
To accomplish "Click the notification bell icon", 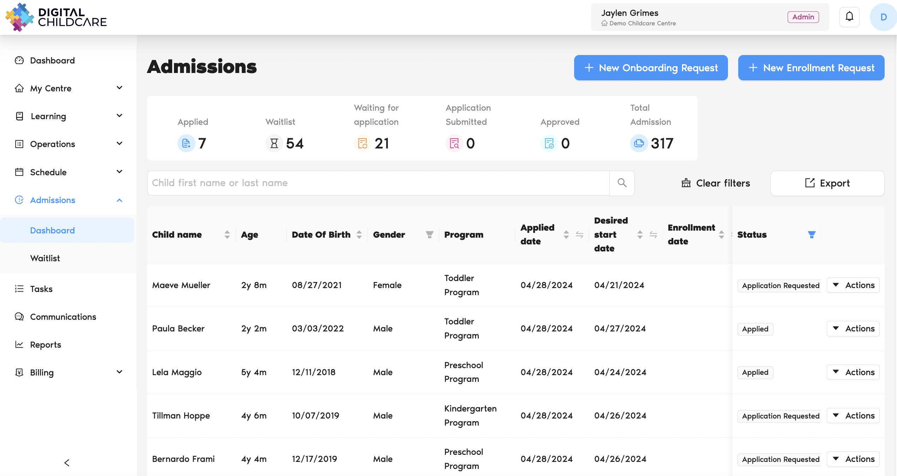I will [x=849, y=17].
